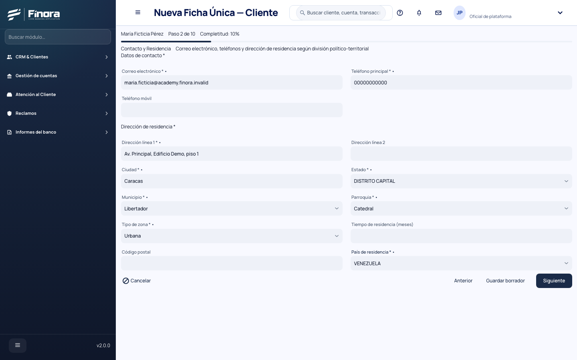Click the Correo electrónico field
This screenshot has height=360, width=577.
pos(232,83)
